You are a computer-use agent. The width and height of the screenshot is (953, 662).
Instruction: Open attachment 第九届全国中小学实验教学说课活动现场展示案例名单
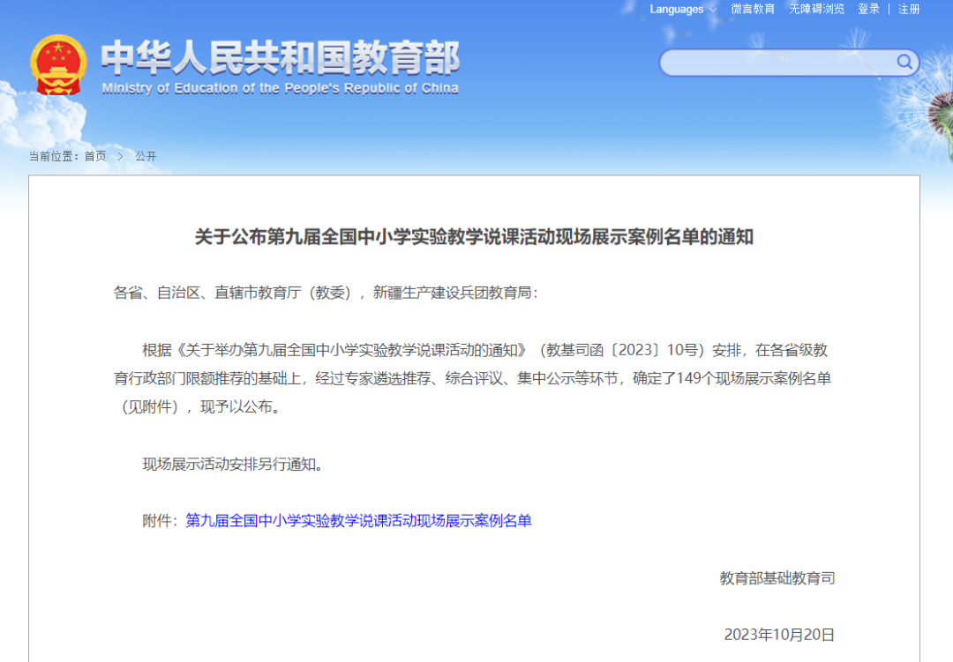coord(358,520)
